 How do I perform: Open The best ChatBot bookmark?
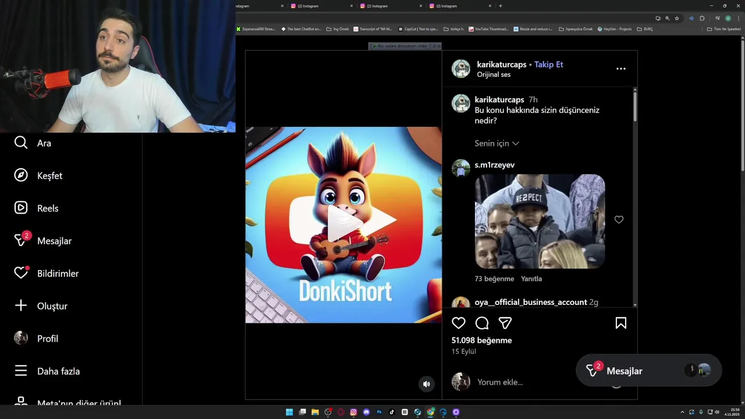coord(301,29)
